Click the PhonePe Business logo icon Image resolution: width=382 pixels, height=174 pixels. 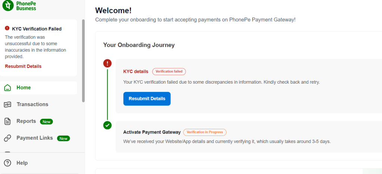(8, 6)
